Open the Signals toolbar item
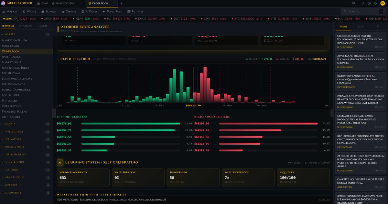 (x=49, y=11)
